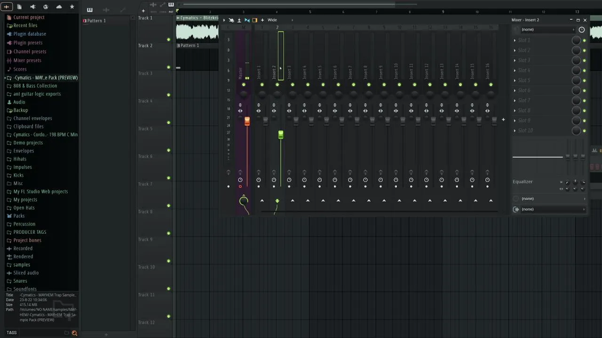
Task: Click the mixer multi-touch hand icon
Action: tap(231, 20)
